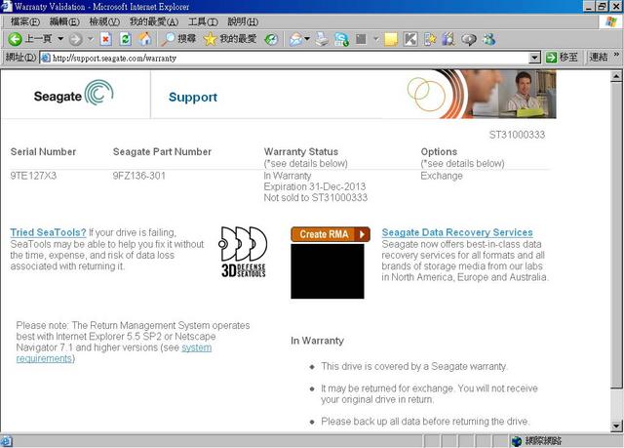Open the 我的最愛 favorites star in the toolbar
The width and height of the screenshot is (624, 448).
(230, 39)
